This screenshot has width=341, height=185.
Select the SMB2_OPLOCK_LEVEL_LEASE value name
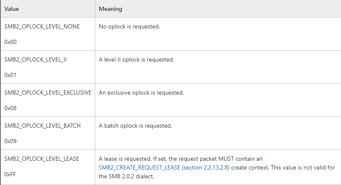[42, 159]
